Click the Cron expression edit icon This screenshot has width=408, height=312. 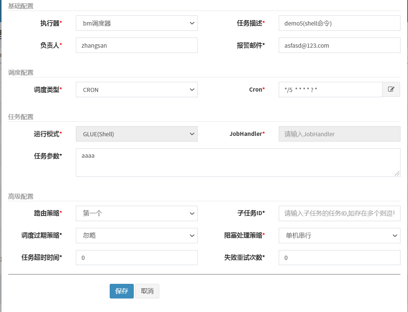[391, 90]
